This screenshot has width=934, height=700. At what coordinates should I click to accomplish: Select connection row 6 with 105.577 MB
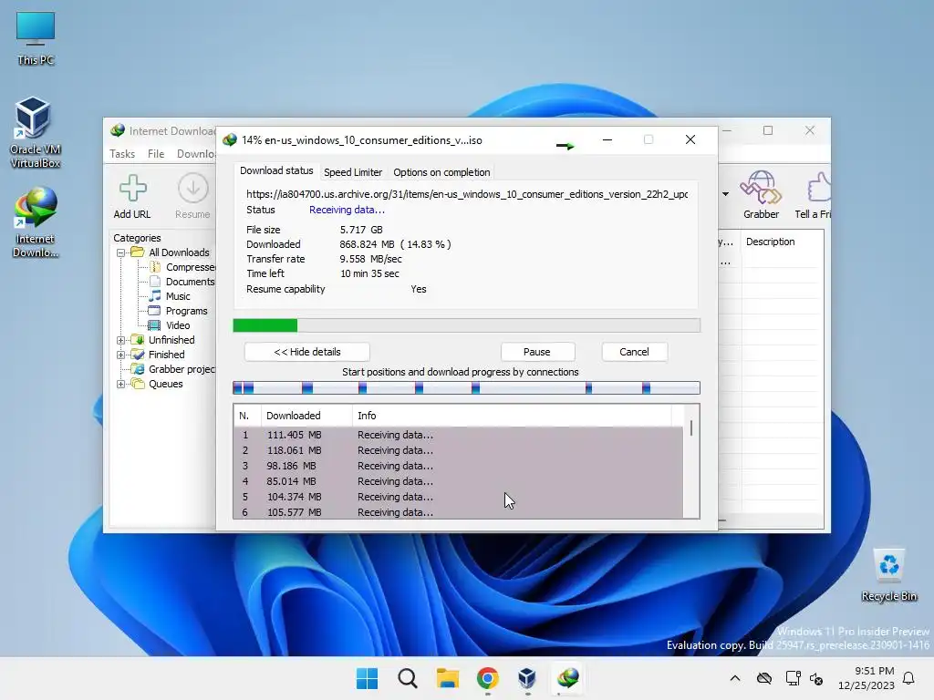coord(458,512)
